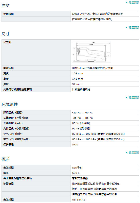Open the 返回顶部 link above the 尺寸 section
This screenshot has height=203, width=140.
tap(134, 27)
